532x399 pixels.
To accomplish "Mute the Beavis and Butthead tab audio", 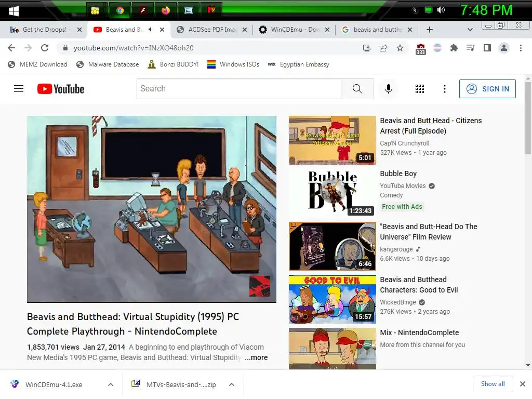I will point(151,30).
